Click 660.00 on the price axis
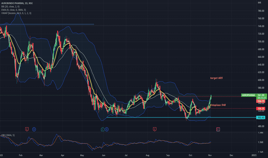268x158 pixels. pos(261,57)
